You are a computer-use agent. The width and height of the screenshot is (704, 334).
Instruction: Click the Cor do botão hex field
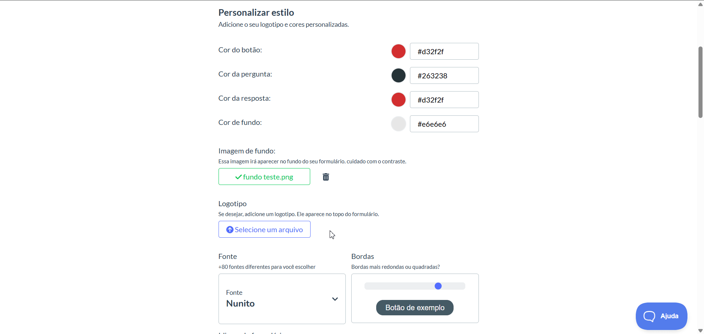pyautogui.click(x=444, y=51)
